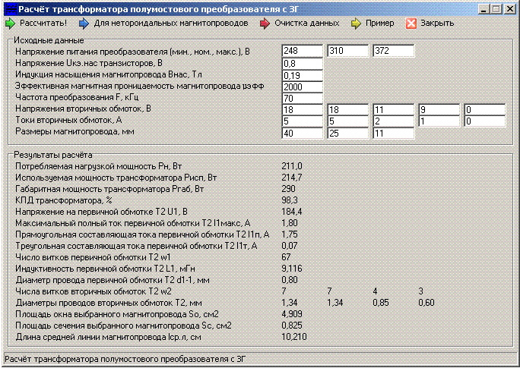Viewport: 520px width, 368px height.
Task: Focus core size field 40
Action: [302, 134]
